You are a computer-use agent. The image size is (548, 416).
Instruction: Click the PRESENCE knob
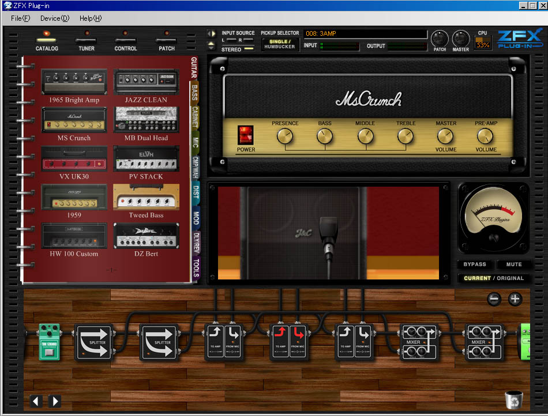click(285, 136)
